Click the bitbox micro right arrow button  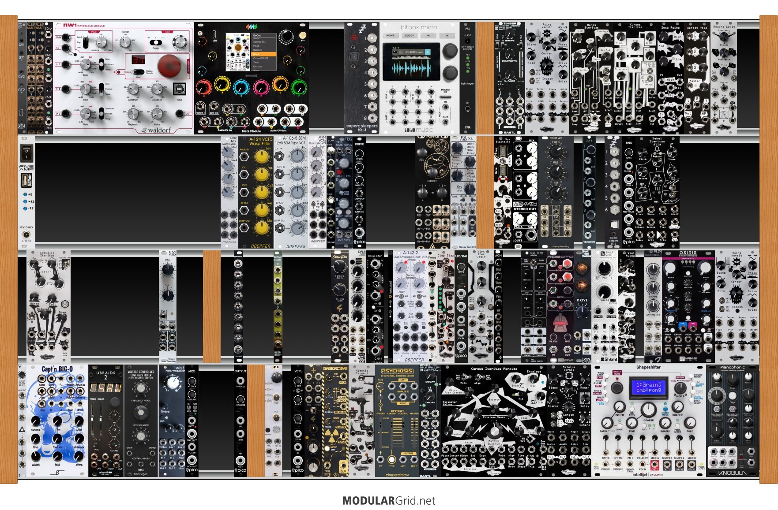pyautogui.click(x=447, y=35)
